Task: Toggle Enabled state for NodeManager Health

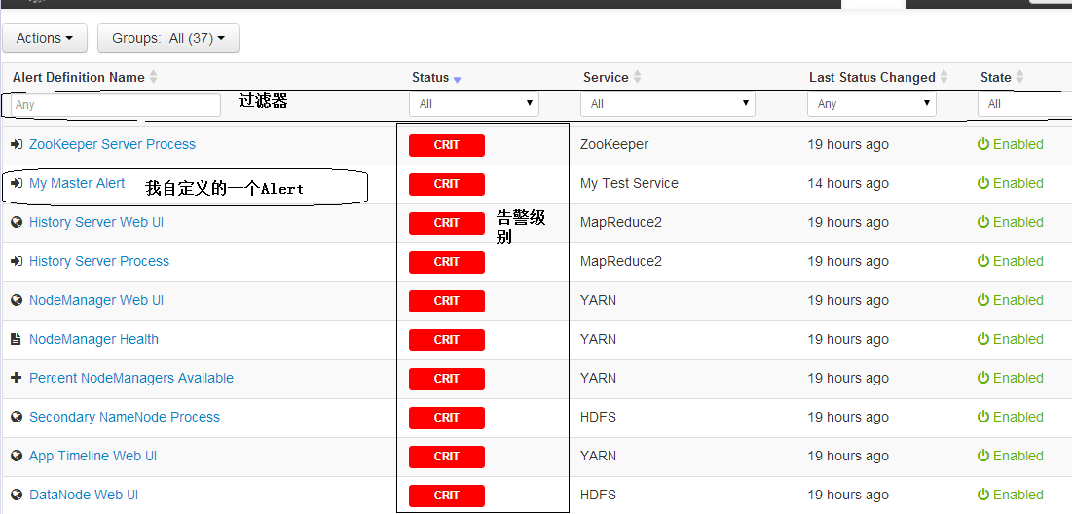Action: click(x=1010, y=339)
